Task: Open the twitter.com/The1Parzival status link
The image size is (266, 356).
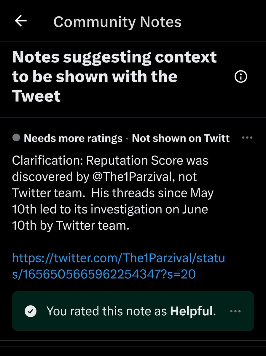Action: click(x=119, y=258)
